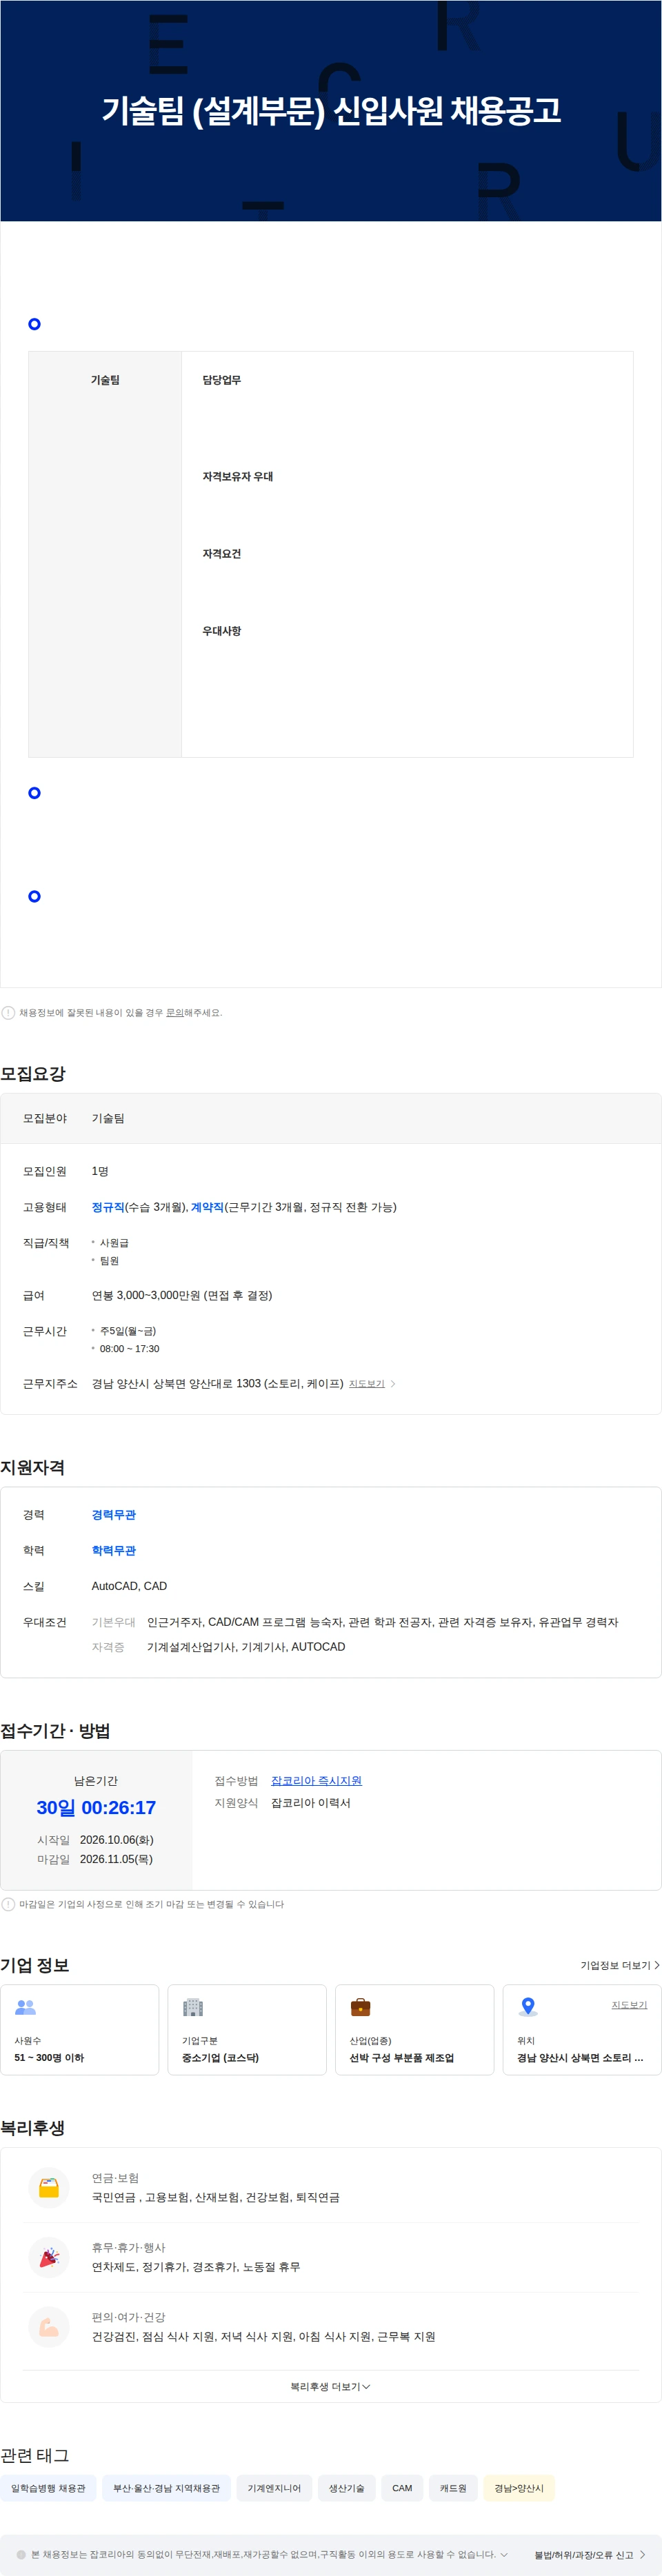Viewport: 662px width, 2576px height.
Task: Click the 30일 remaining countdown timer
Action: click(x=96, y=1808)
